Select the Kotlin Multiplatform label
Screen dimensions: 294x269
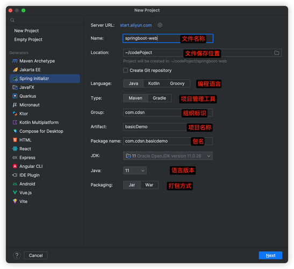coord(39,123)
